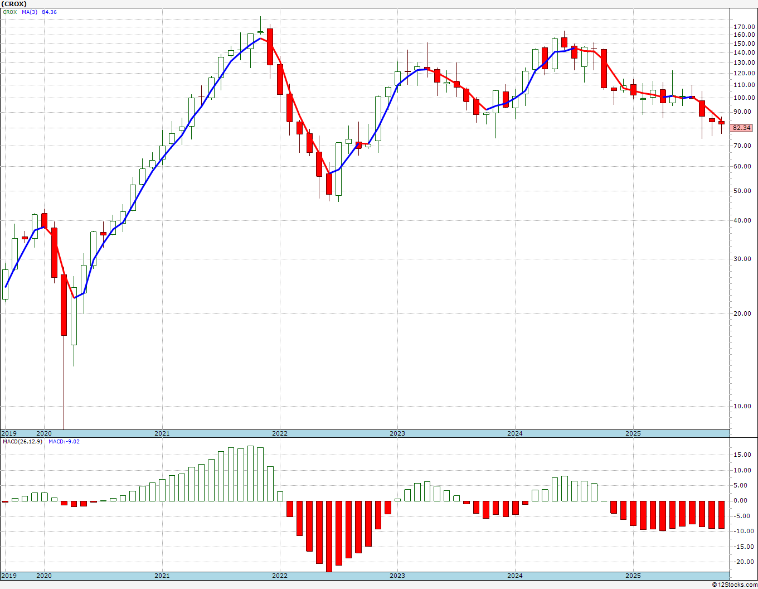Click the tallest red candlestick in early 2020
Screen dimensions: 758x589
(x=64, y=305)
